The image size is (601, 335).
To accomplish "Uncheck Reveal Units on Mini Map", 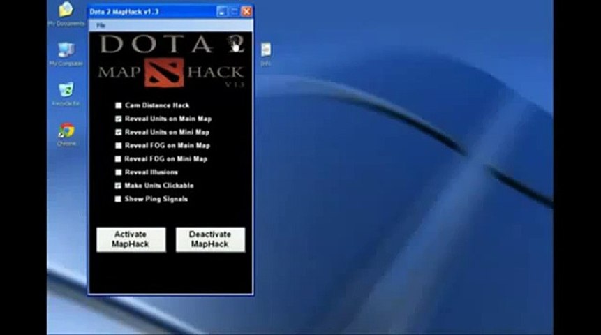I will tap(119, 132).
